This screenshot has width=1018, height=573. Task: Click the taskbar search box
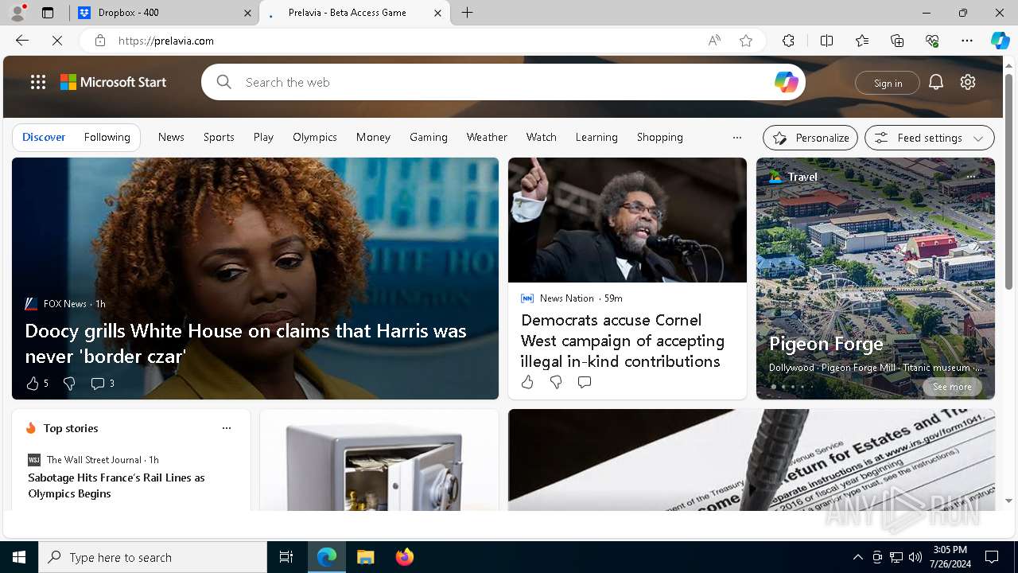153,557
